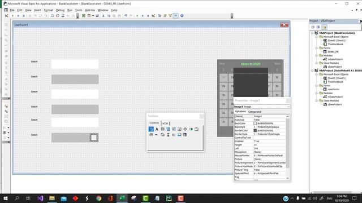This screenshot has width=362, height=203.
Task: Switch to aCal tab in Toolbox
Action: click(165, 123)
